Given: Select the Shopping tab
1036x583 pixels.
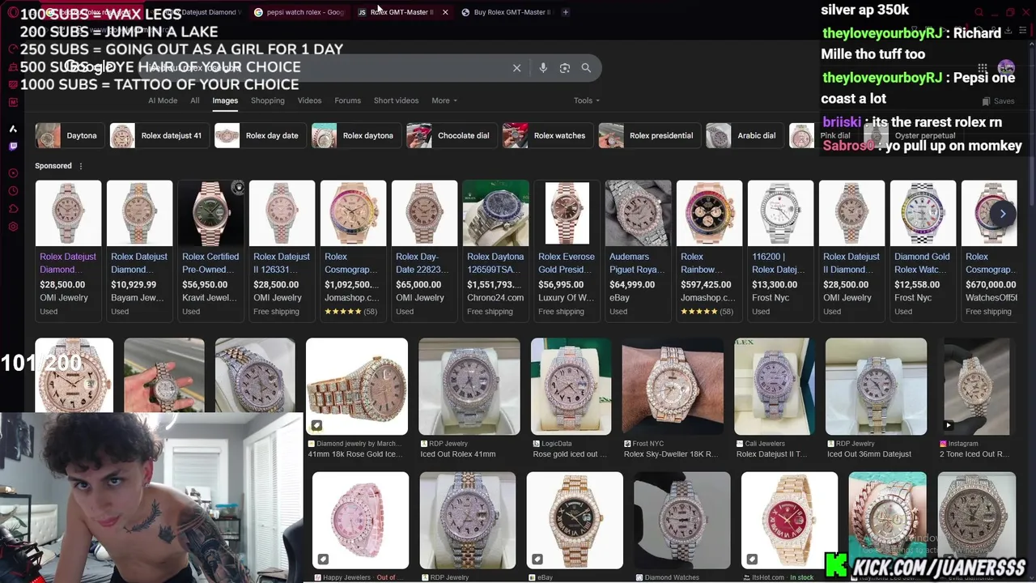Looking at the screenshot, I should tap(268, 100).
